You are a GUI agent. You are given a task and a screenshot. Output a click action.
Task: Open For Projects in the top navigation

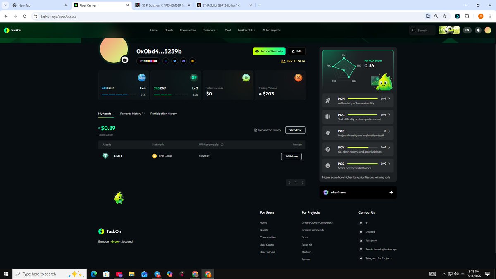271,30
